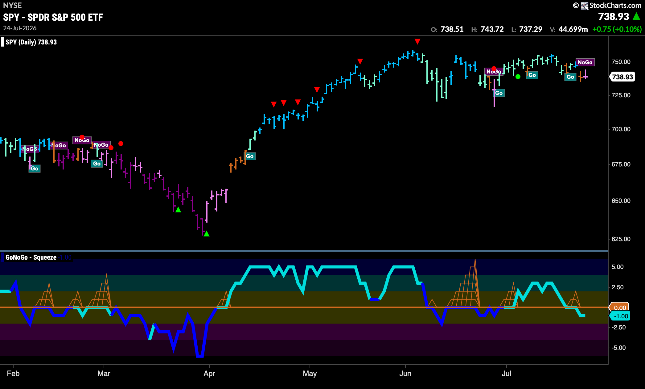Click the Apr label on the time axis
The width and height of the screenshot is (645, 389).
[209, 374]
